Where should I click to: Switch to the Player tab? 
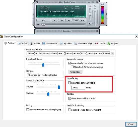(23, 44)
